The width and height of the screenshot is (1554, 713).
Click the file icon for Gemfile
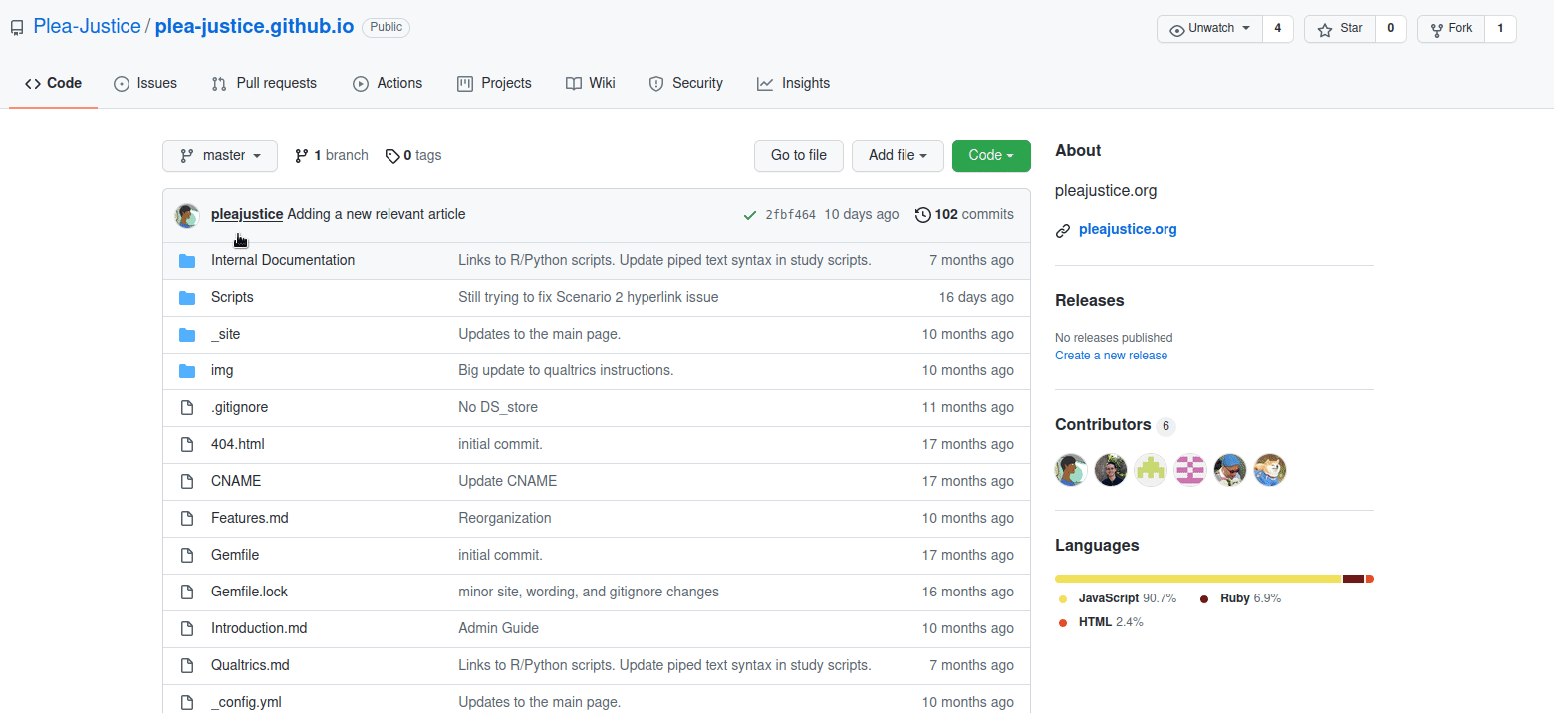[187, 556]
